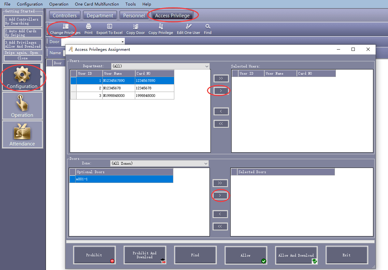Select user row N12345678

coord(122,88)
